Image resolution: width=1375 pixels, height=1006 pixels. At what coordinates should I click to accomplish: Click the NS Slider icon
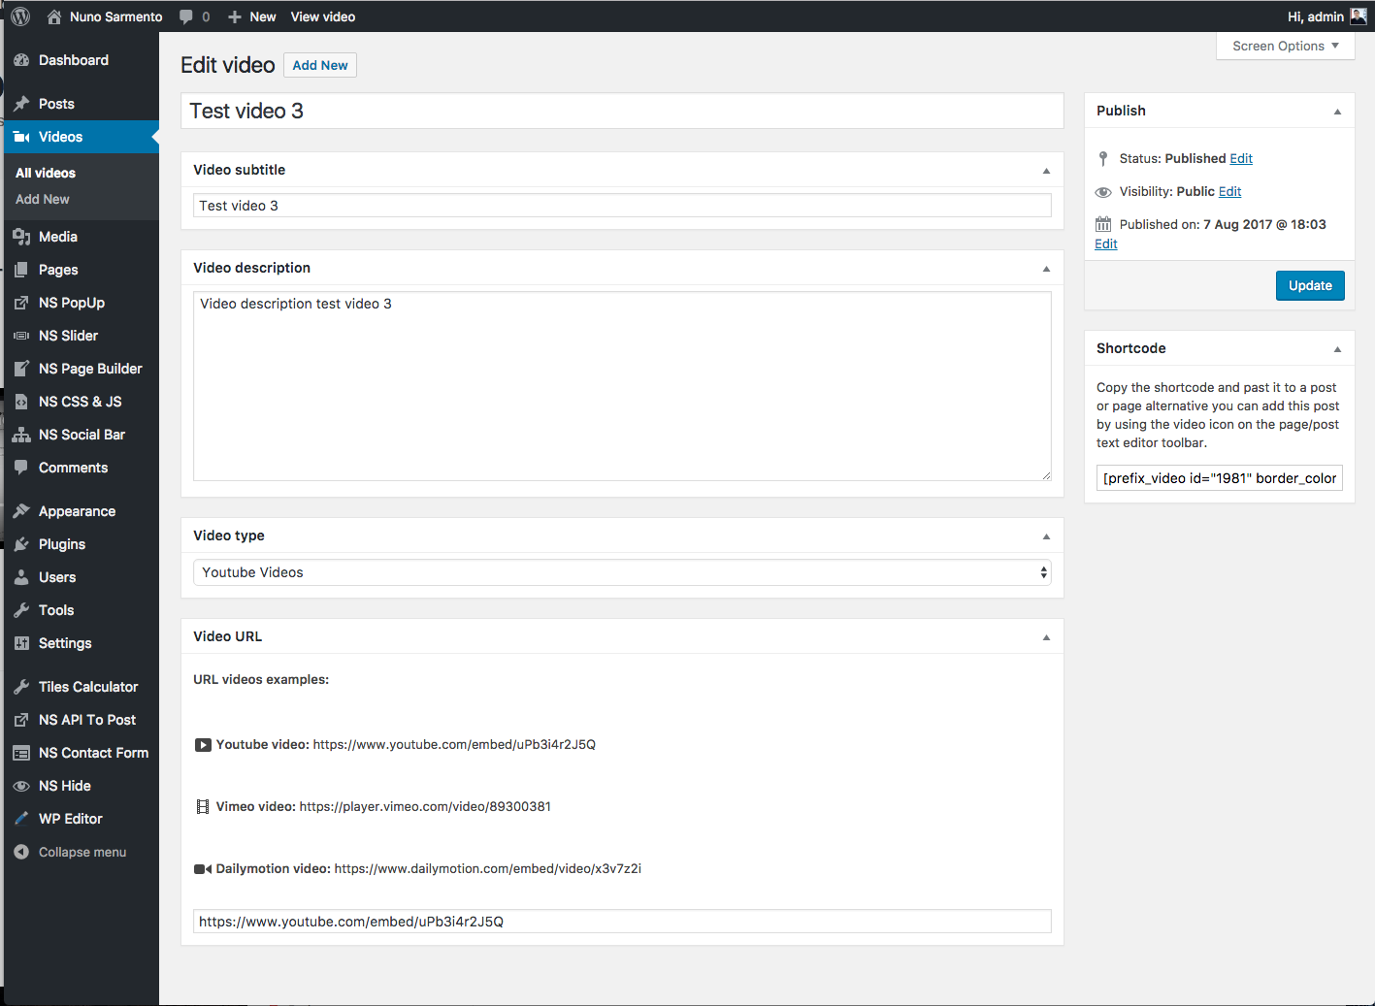click(x=21, y=336)
